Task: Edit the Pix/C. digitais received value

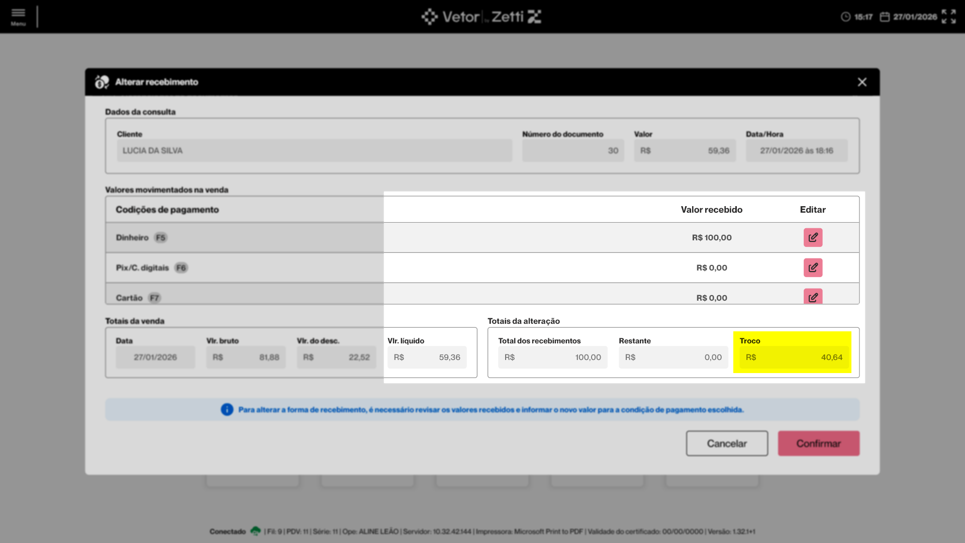Action: pyautogui.click(x=813, y=267)
